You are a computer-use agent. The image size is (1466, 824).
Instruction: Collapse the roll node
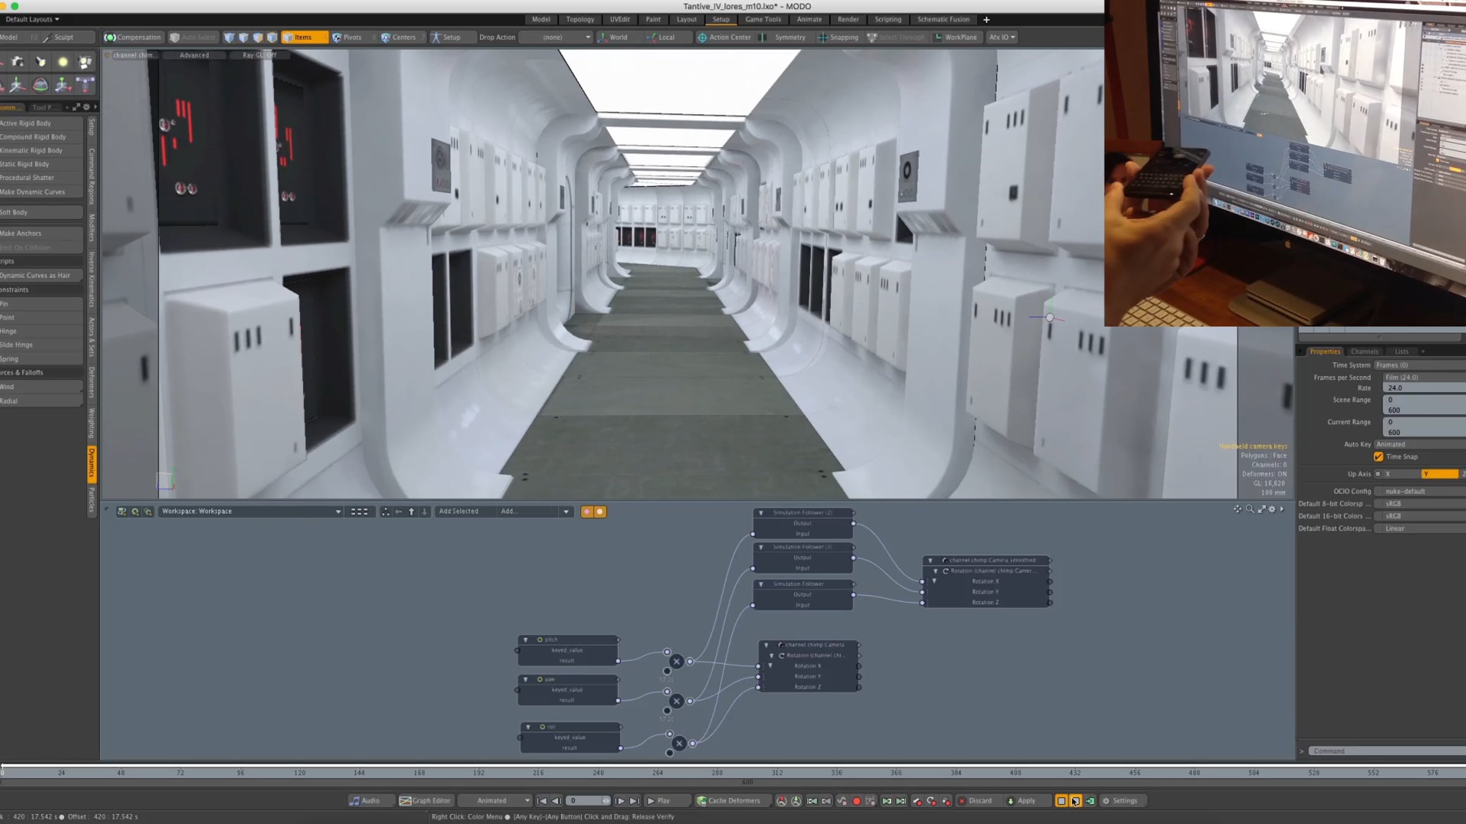528,727
